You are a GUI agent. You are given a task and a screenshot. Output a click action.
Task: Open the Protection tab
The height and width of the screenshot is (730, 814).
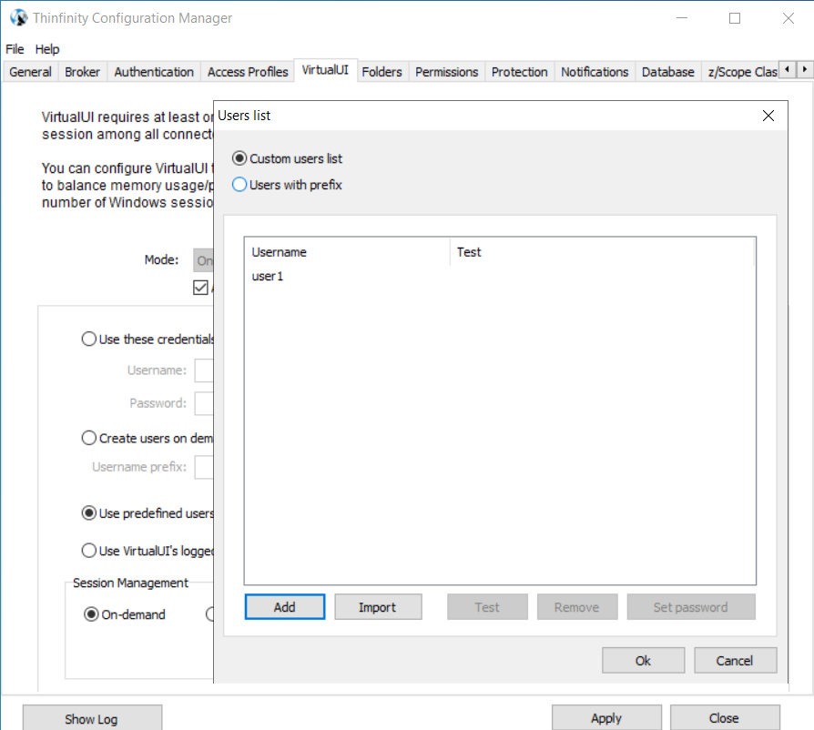519,72
